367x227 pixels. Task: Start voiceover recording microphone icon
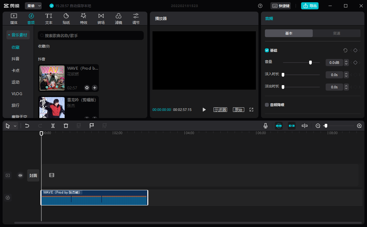click(266, 126)
